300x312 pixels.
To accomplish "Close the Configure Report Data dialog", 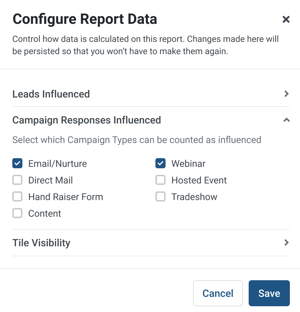I will (286, 19).
